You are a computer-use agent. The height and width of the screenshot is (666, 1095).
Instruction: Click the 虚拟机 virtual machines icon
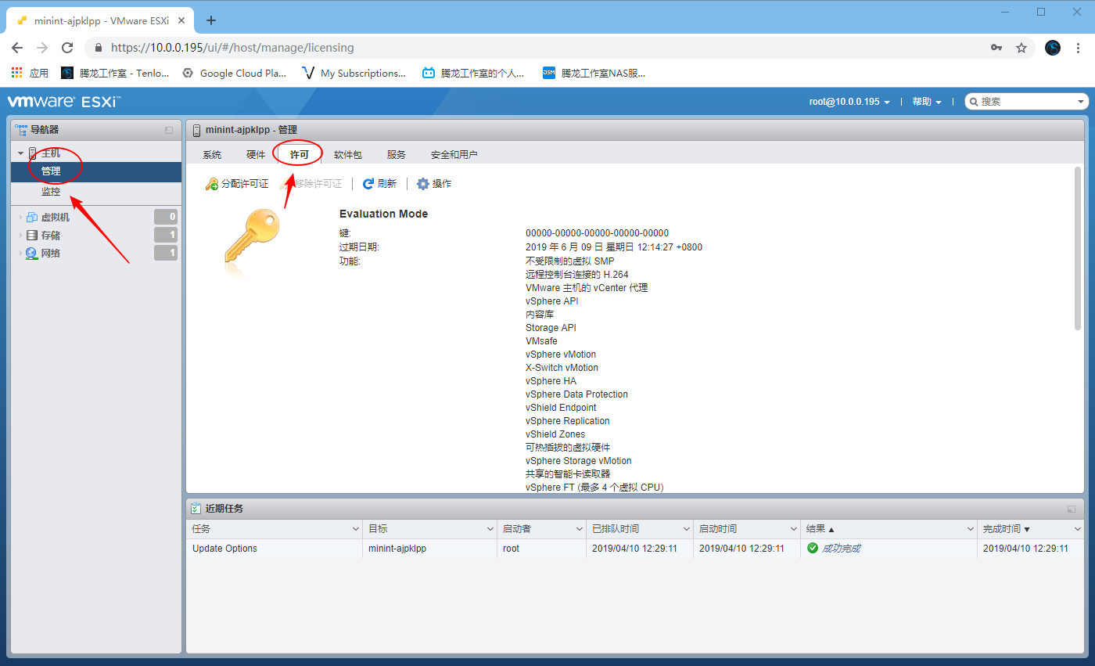(32, 217)
